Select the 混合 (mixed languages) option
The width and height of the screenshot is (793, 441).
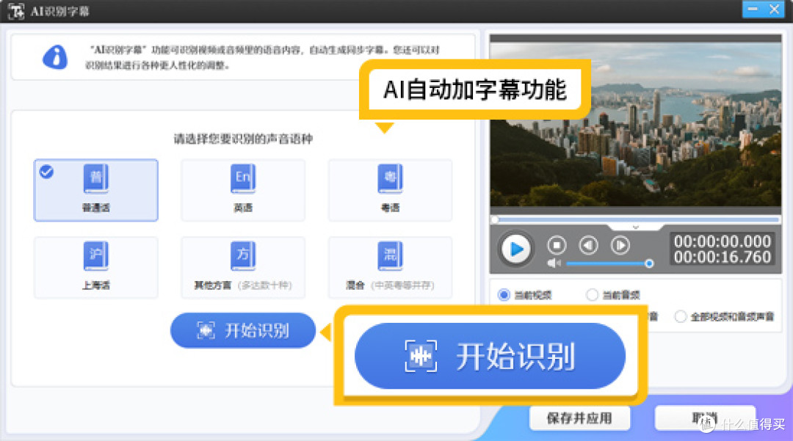coord(390,268)
